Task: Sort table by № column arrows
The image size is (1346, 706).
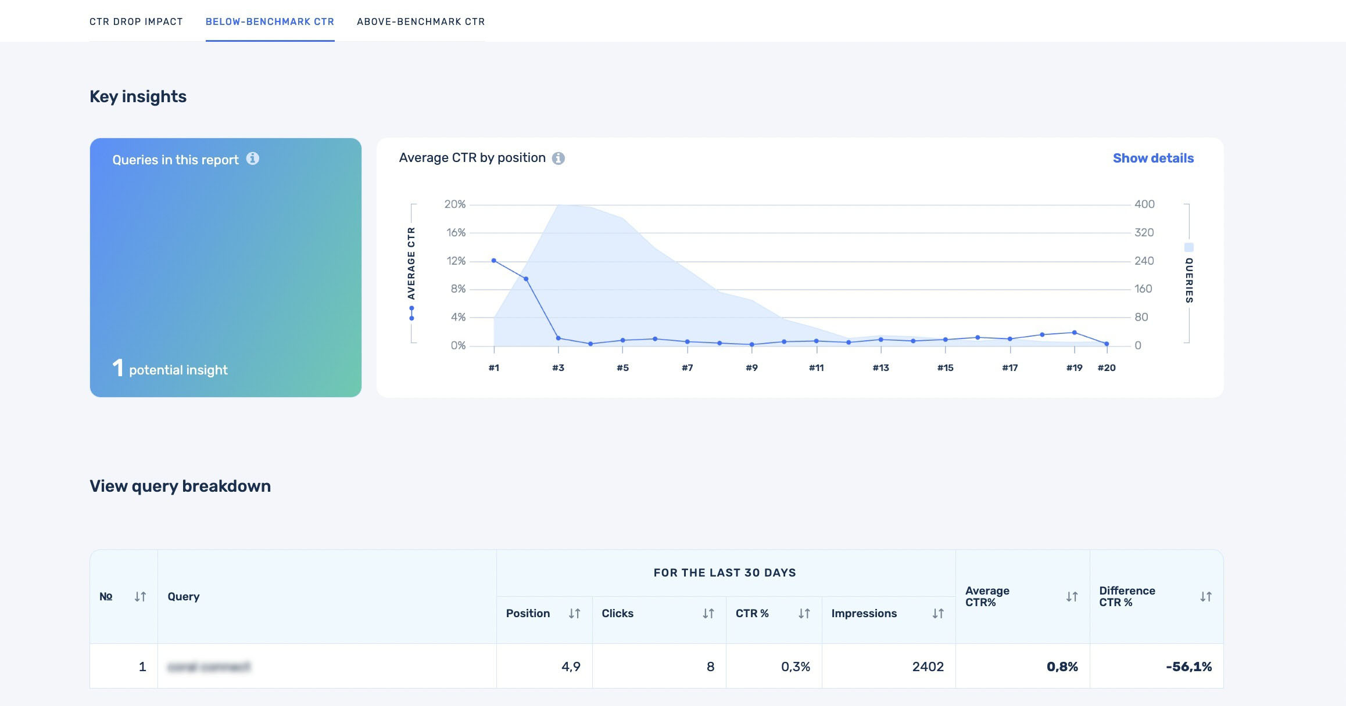Action: pyautogui.click(x=140, y=596)
